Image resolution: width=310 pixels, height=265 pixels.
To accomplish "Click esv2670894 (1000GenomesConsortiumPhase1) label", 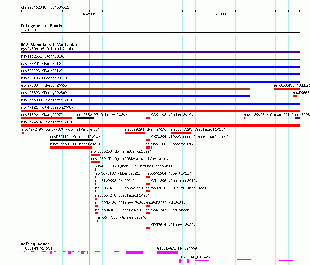I will click(187, 137).
